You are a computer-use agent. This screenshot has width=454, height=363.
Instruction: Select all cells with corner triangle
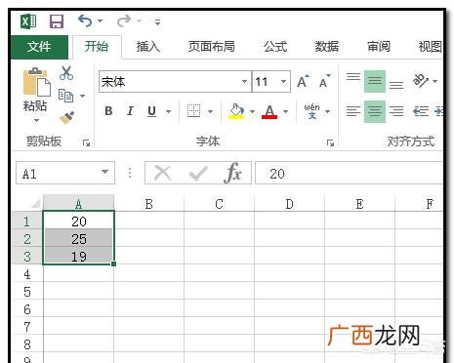click(x=35, y=203)
